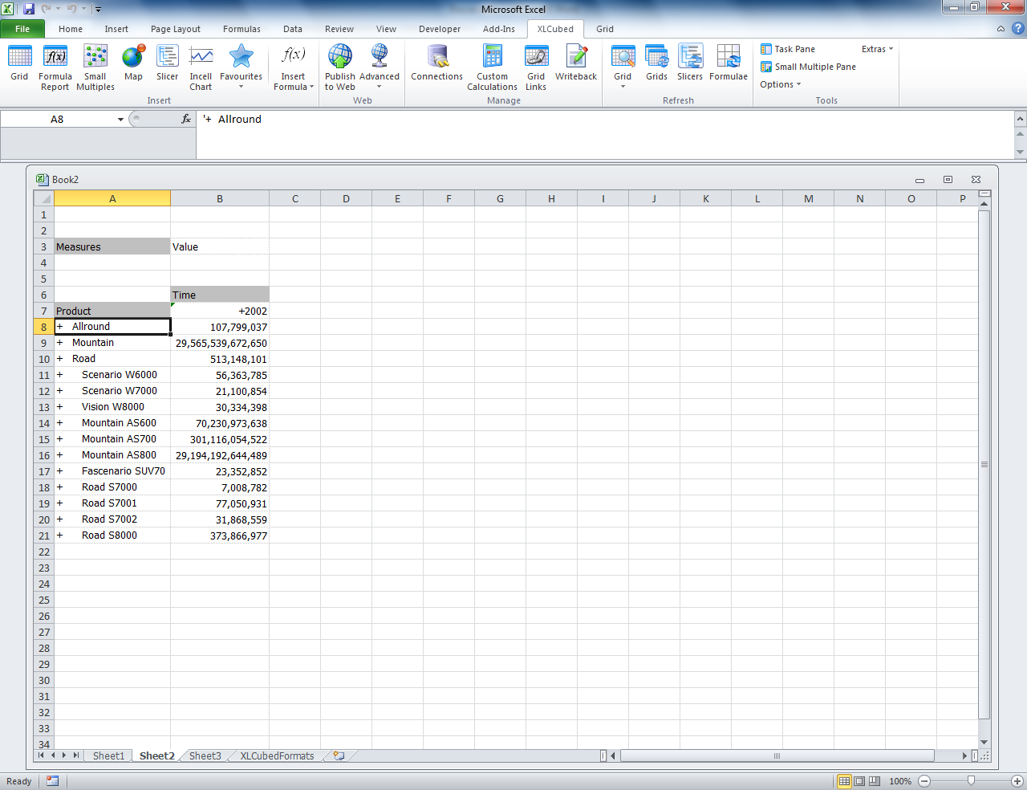Click the insert function fx button

186,119
